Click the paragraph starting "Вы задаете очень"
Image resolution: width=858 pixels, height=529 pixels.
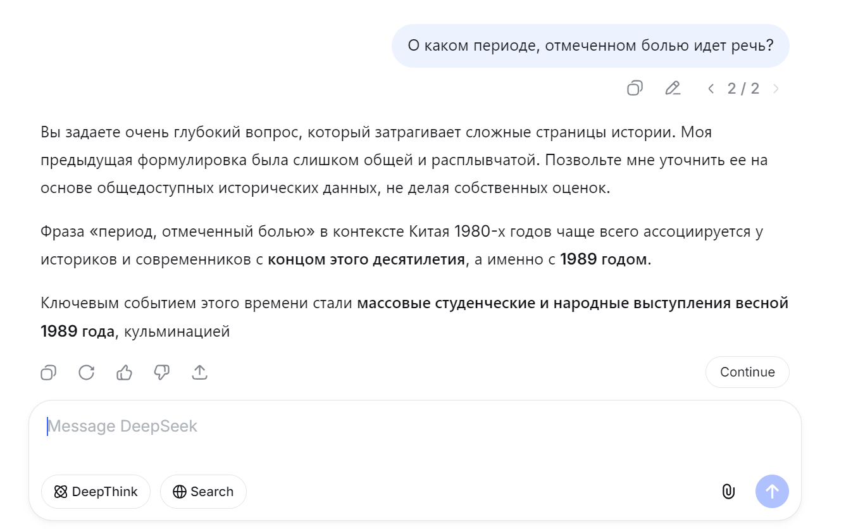point(404,160)
